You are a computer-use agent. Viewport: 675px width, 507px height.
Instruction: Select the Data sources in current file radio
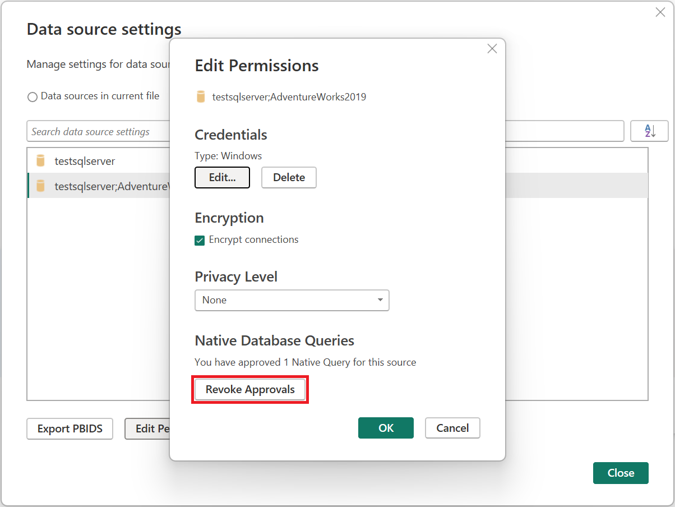(33, 96)
